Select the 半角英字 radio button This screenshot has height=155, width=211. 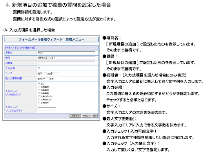point(39,87)
